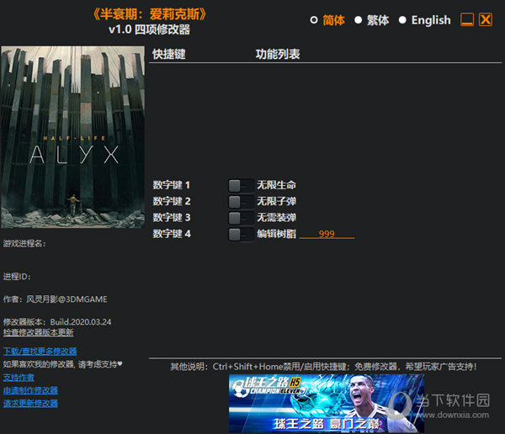Select the 简体 language radio button
Screen dimensions: 505x434
pyautogui.click(x=314, y=20)
